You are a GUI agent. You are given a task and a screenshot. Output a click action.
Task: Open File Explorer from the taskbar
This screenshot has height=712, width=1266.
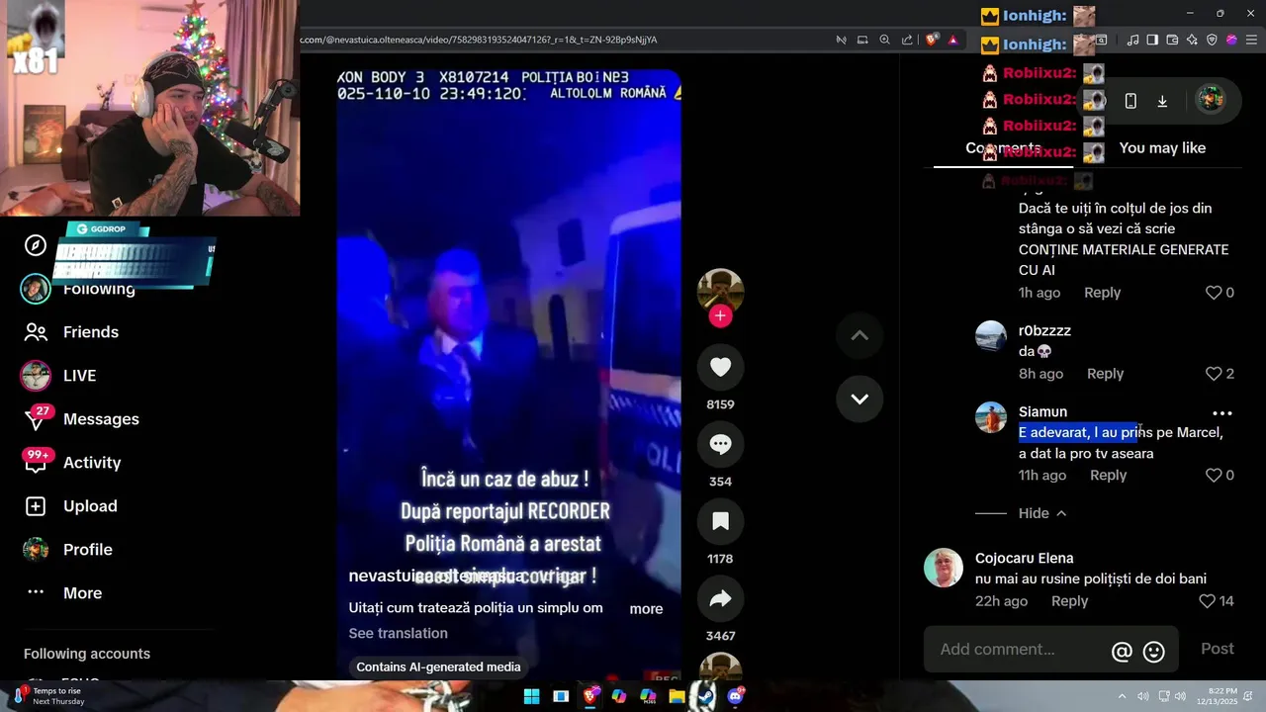point(677,696)
